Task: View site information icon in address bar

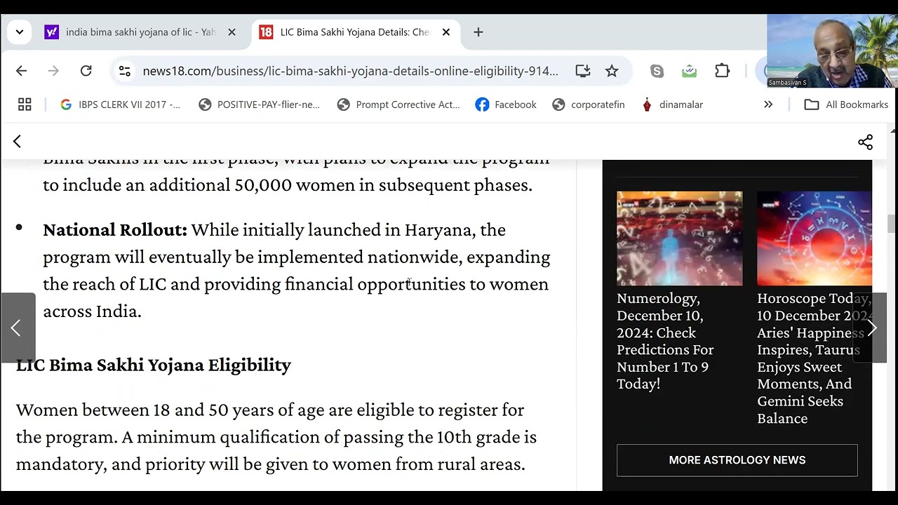Action: click(x=124, y=71)
